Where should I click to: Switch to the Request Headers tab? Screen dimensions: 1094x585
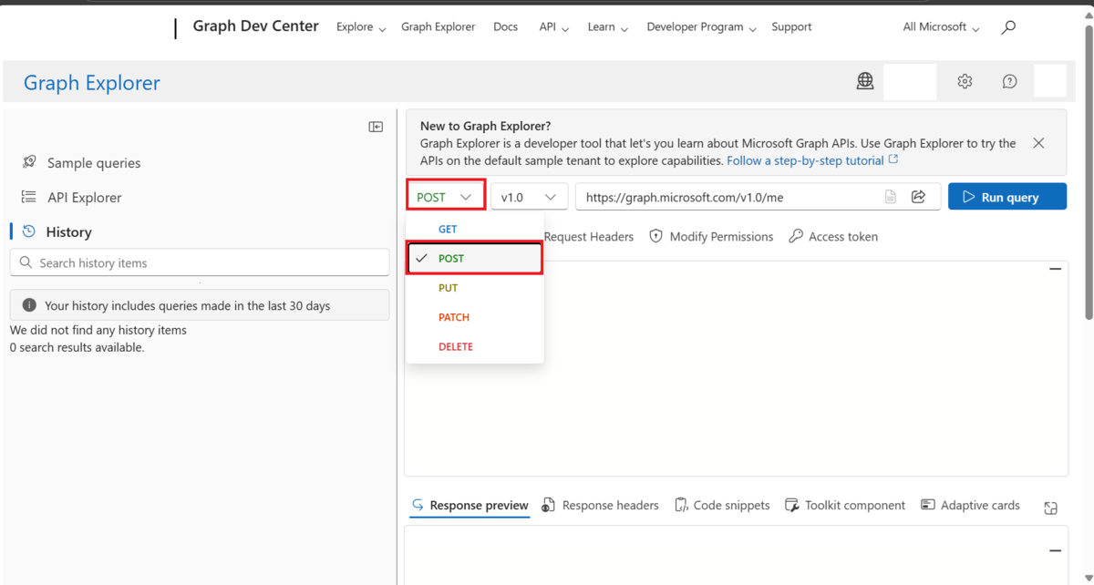588,236
